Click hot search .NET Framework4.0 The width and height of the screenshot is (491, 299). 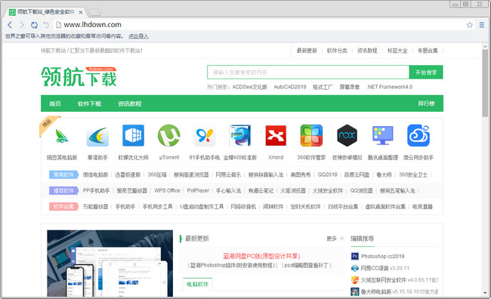(389, 87)
